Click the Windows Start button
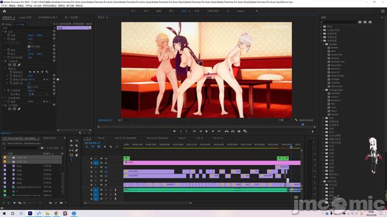The width and height of the screenshot is (387, 217). coord(4,213)
